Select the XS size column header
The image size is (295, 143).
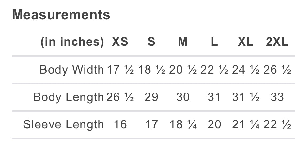coord(120,42)
